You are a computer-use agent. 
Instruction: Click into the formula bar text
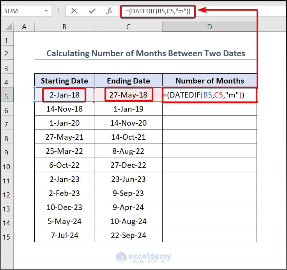(158, 11)
